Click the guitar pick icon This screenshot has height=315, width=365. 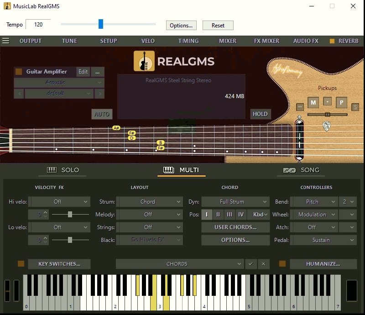tap(327, 126)
